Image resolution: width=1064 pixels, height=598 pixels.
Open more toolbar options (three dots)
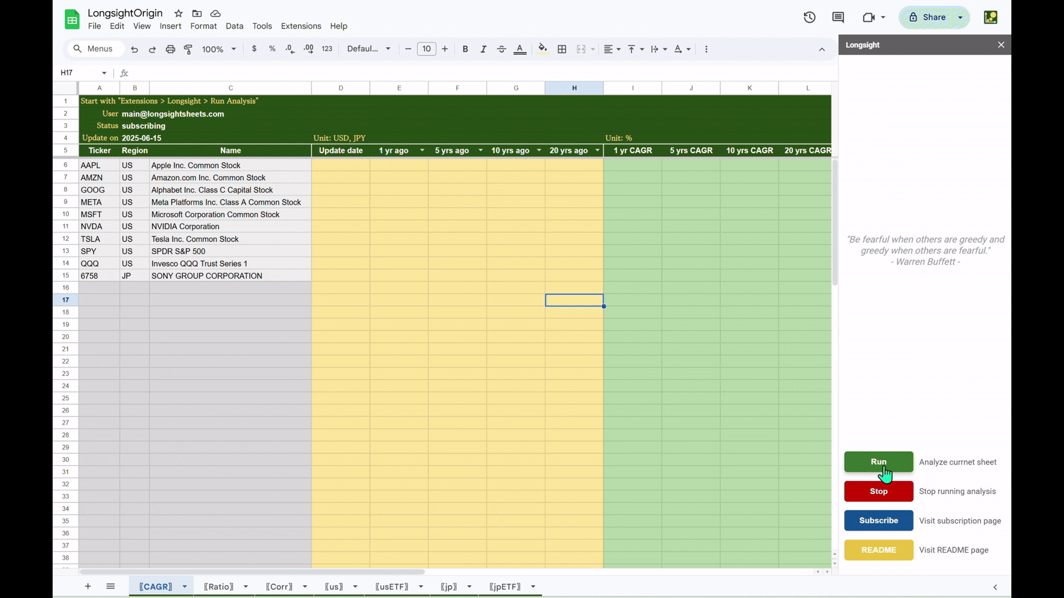click(x=706, y=49)
